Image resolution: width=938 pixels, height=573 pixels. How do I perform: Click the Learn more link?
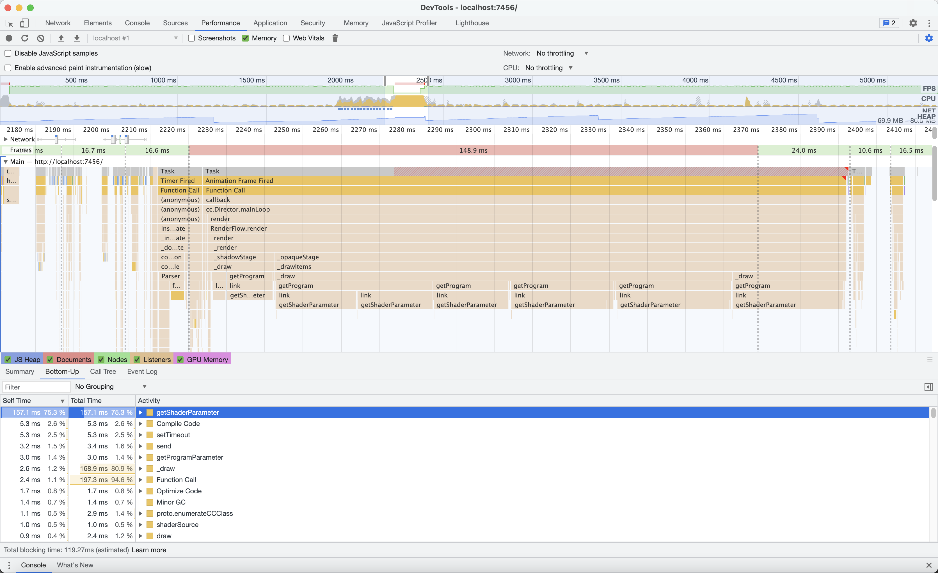pyautogui.click(x=148, y=550)
